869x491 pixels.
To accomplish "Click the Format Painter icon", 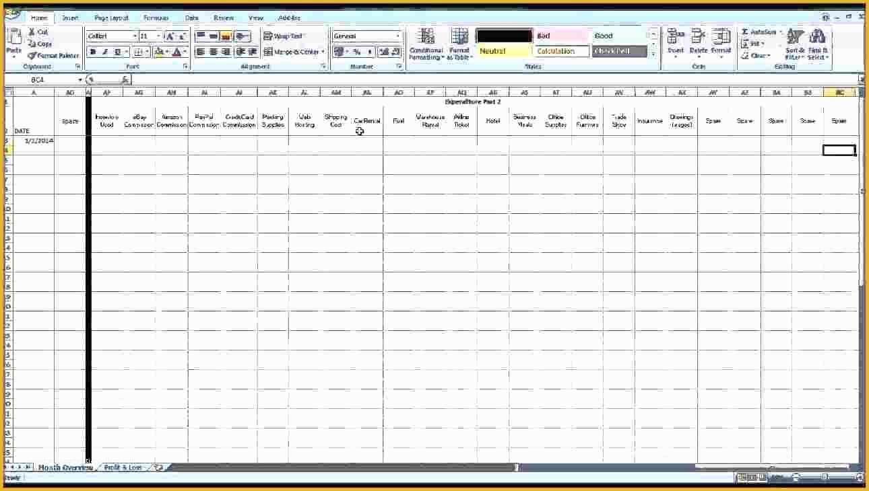I will click(32, 56).
